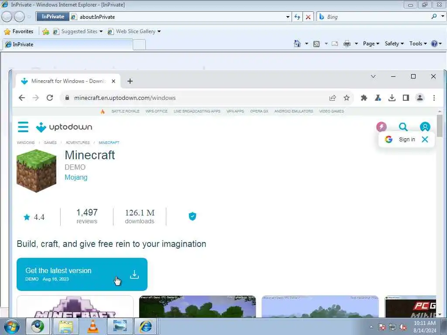Open the Uptodown hamburger menu

point(23,127)
